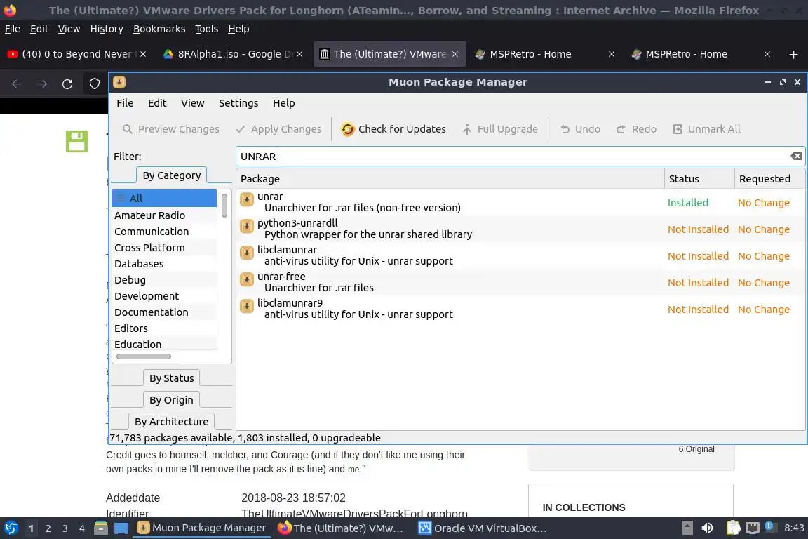Select Development category
The width and height of the screenshot is (808, 539).
tap(164, 296)
